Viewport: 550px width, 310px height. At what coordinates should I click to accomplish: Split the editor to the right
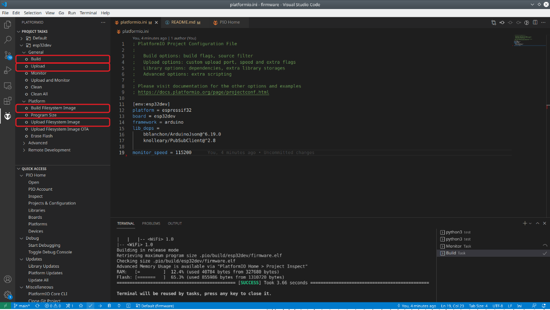[x=535, y=22]
